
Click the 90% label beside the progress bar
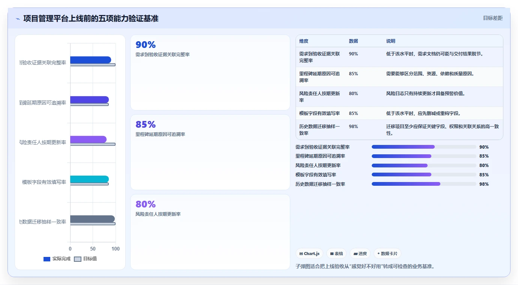click(484, 147)
